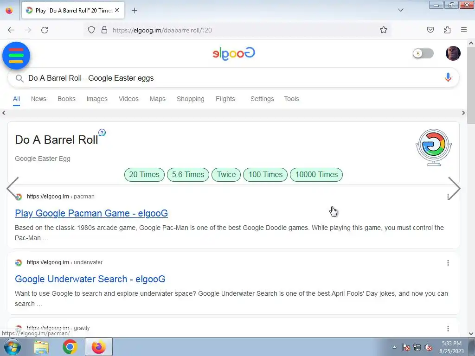This screenshot has height=356, width=475.
Task: Choose the Twice pill button
Action: 226,175
